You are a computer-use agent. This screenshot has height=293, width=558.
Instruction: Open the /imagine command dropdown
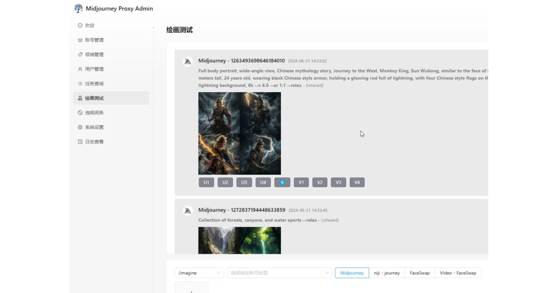[199, 273]
